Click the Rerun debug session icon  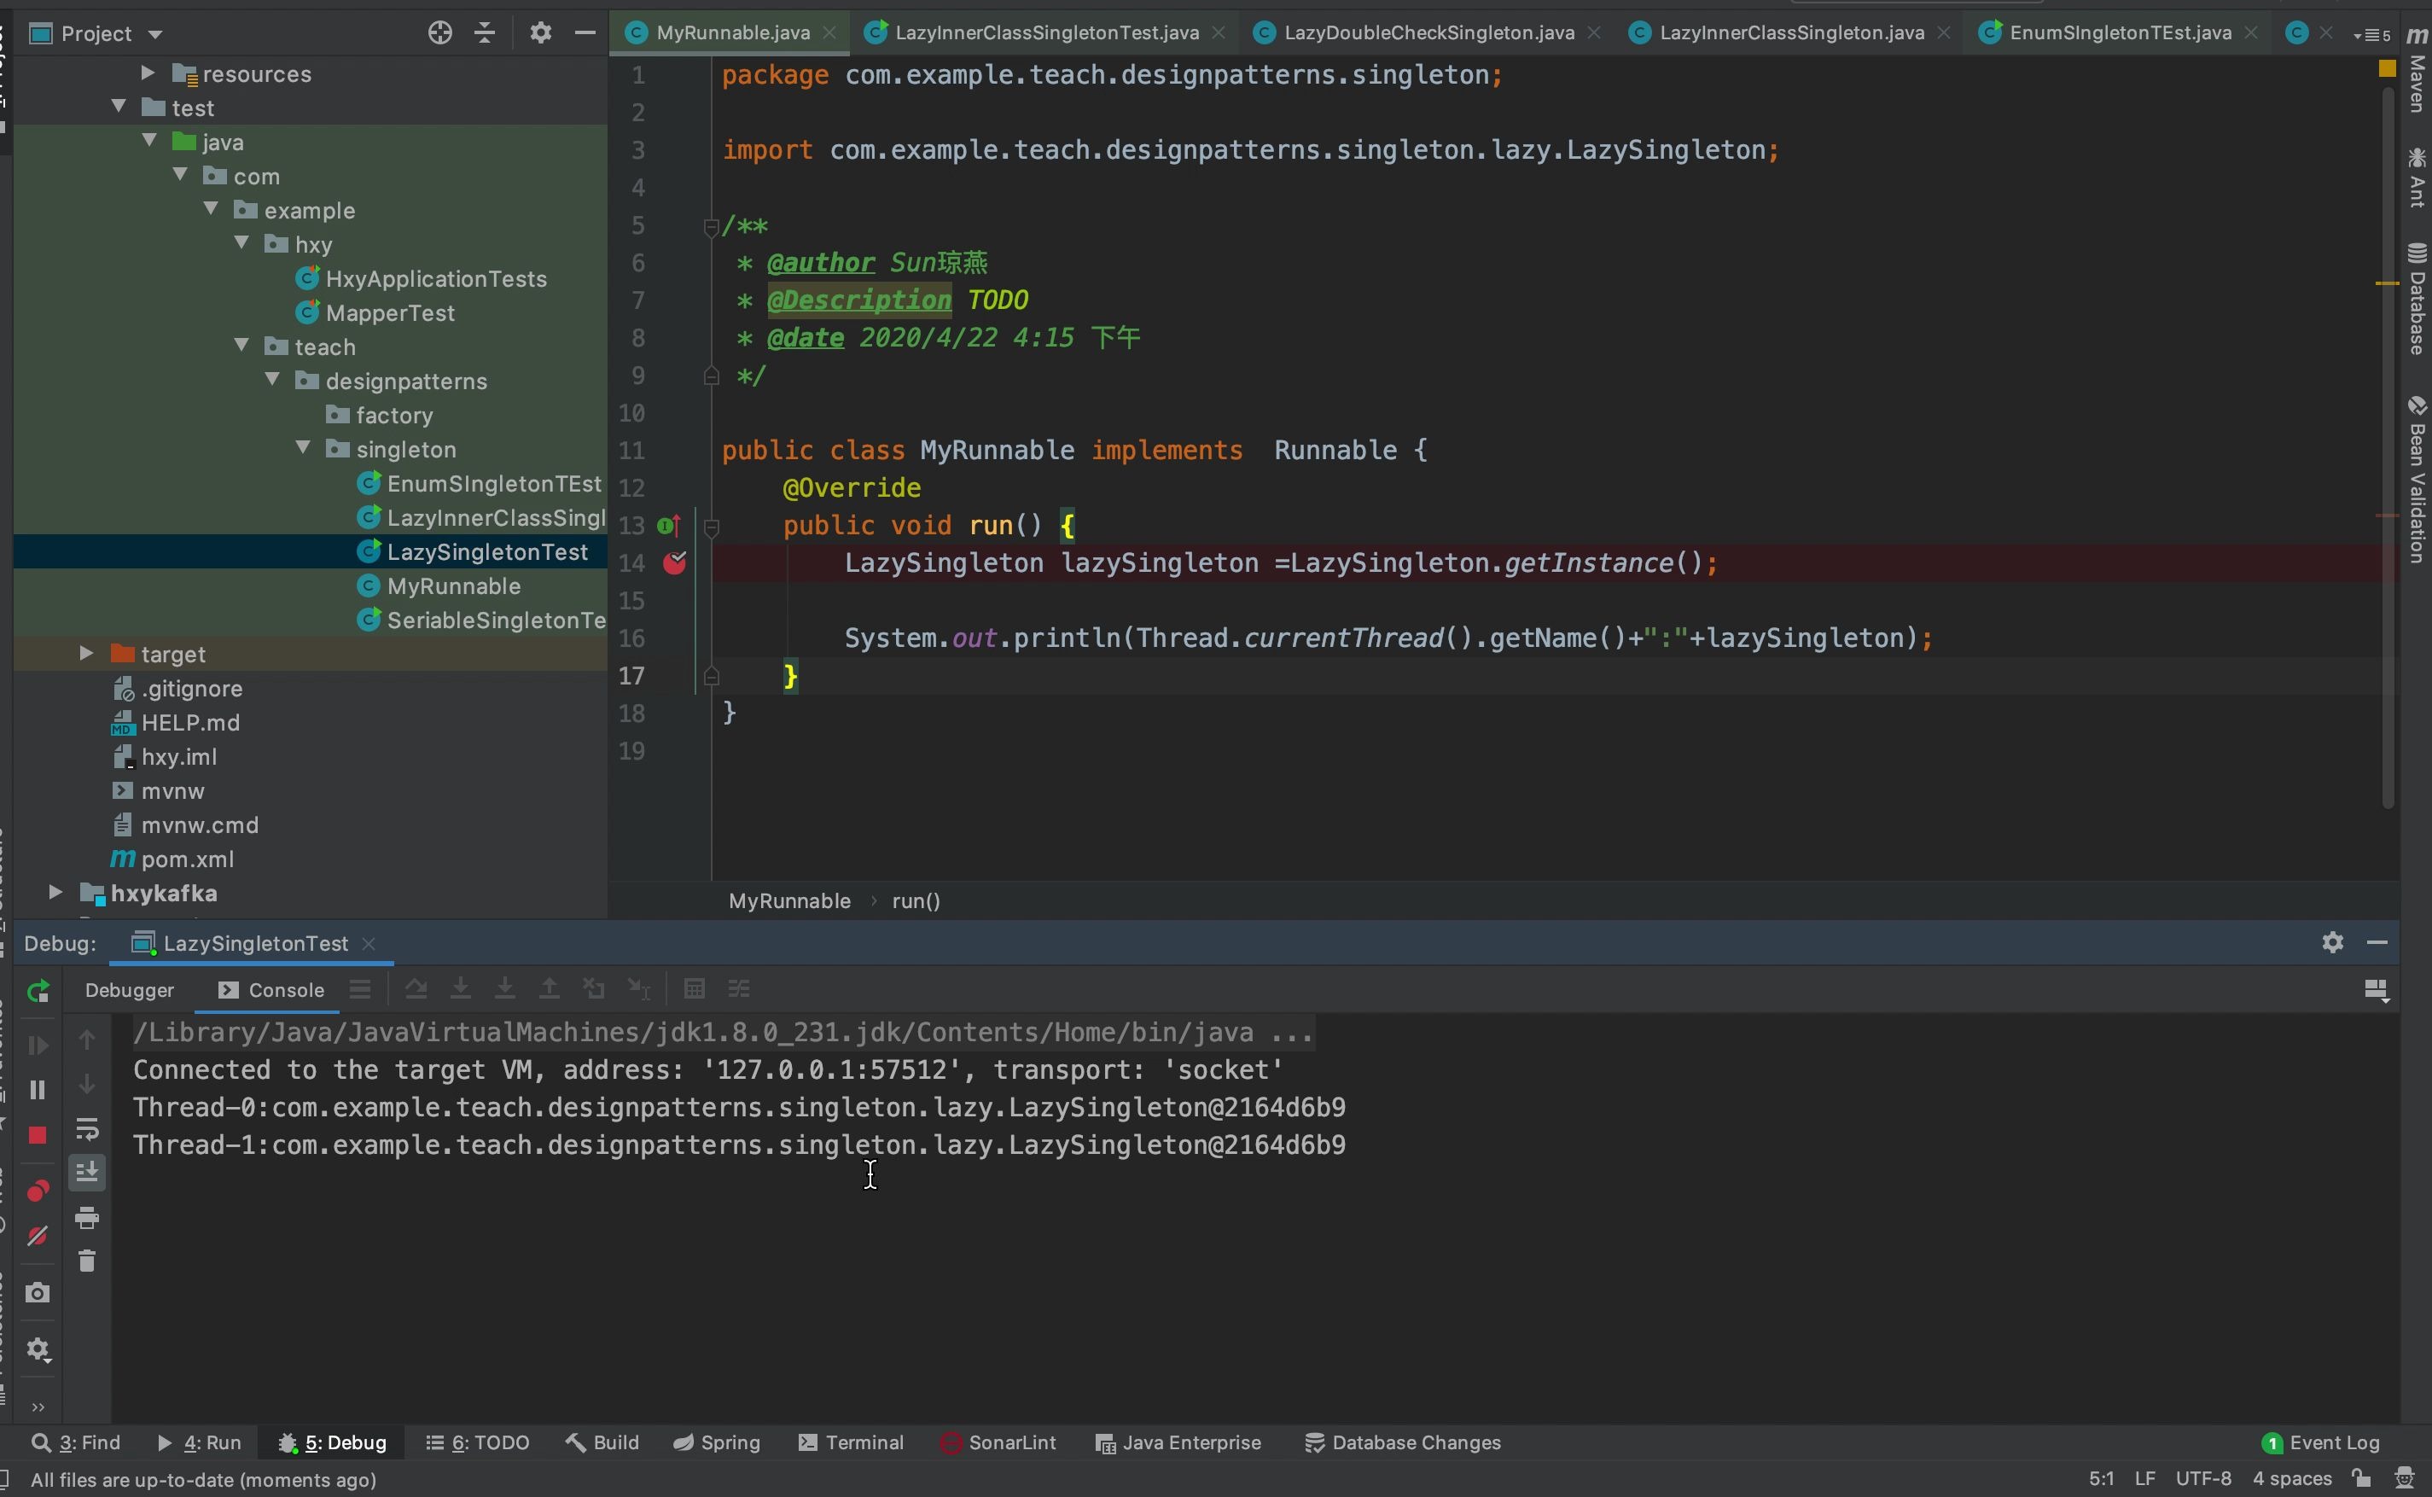(x=38, y=991)
